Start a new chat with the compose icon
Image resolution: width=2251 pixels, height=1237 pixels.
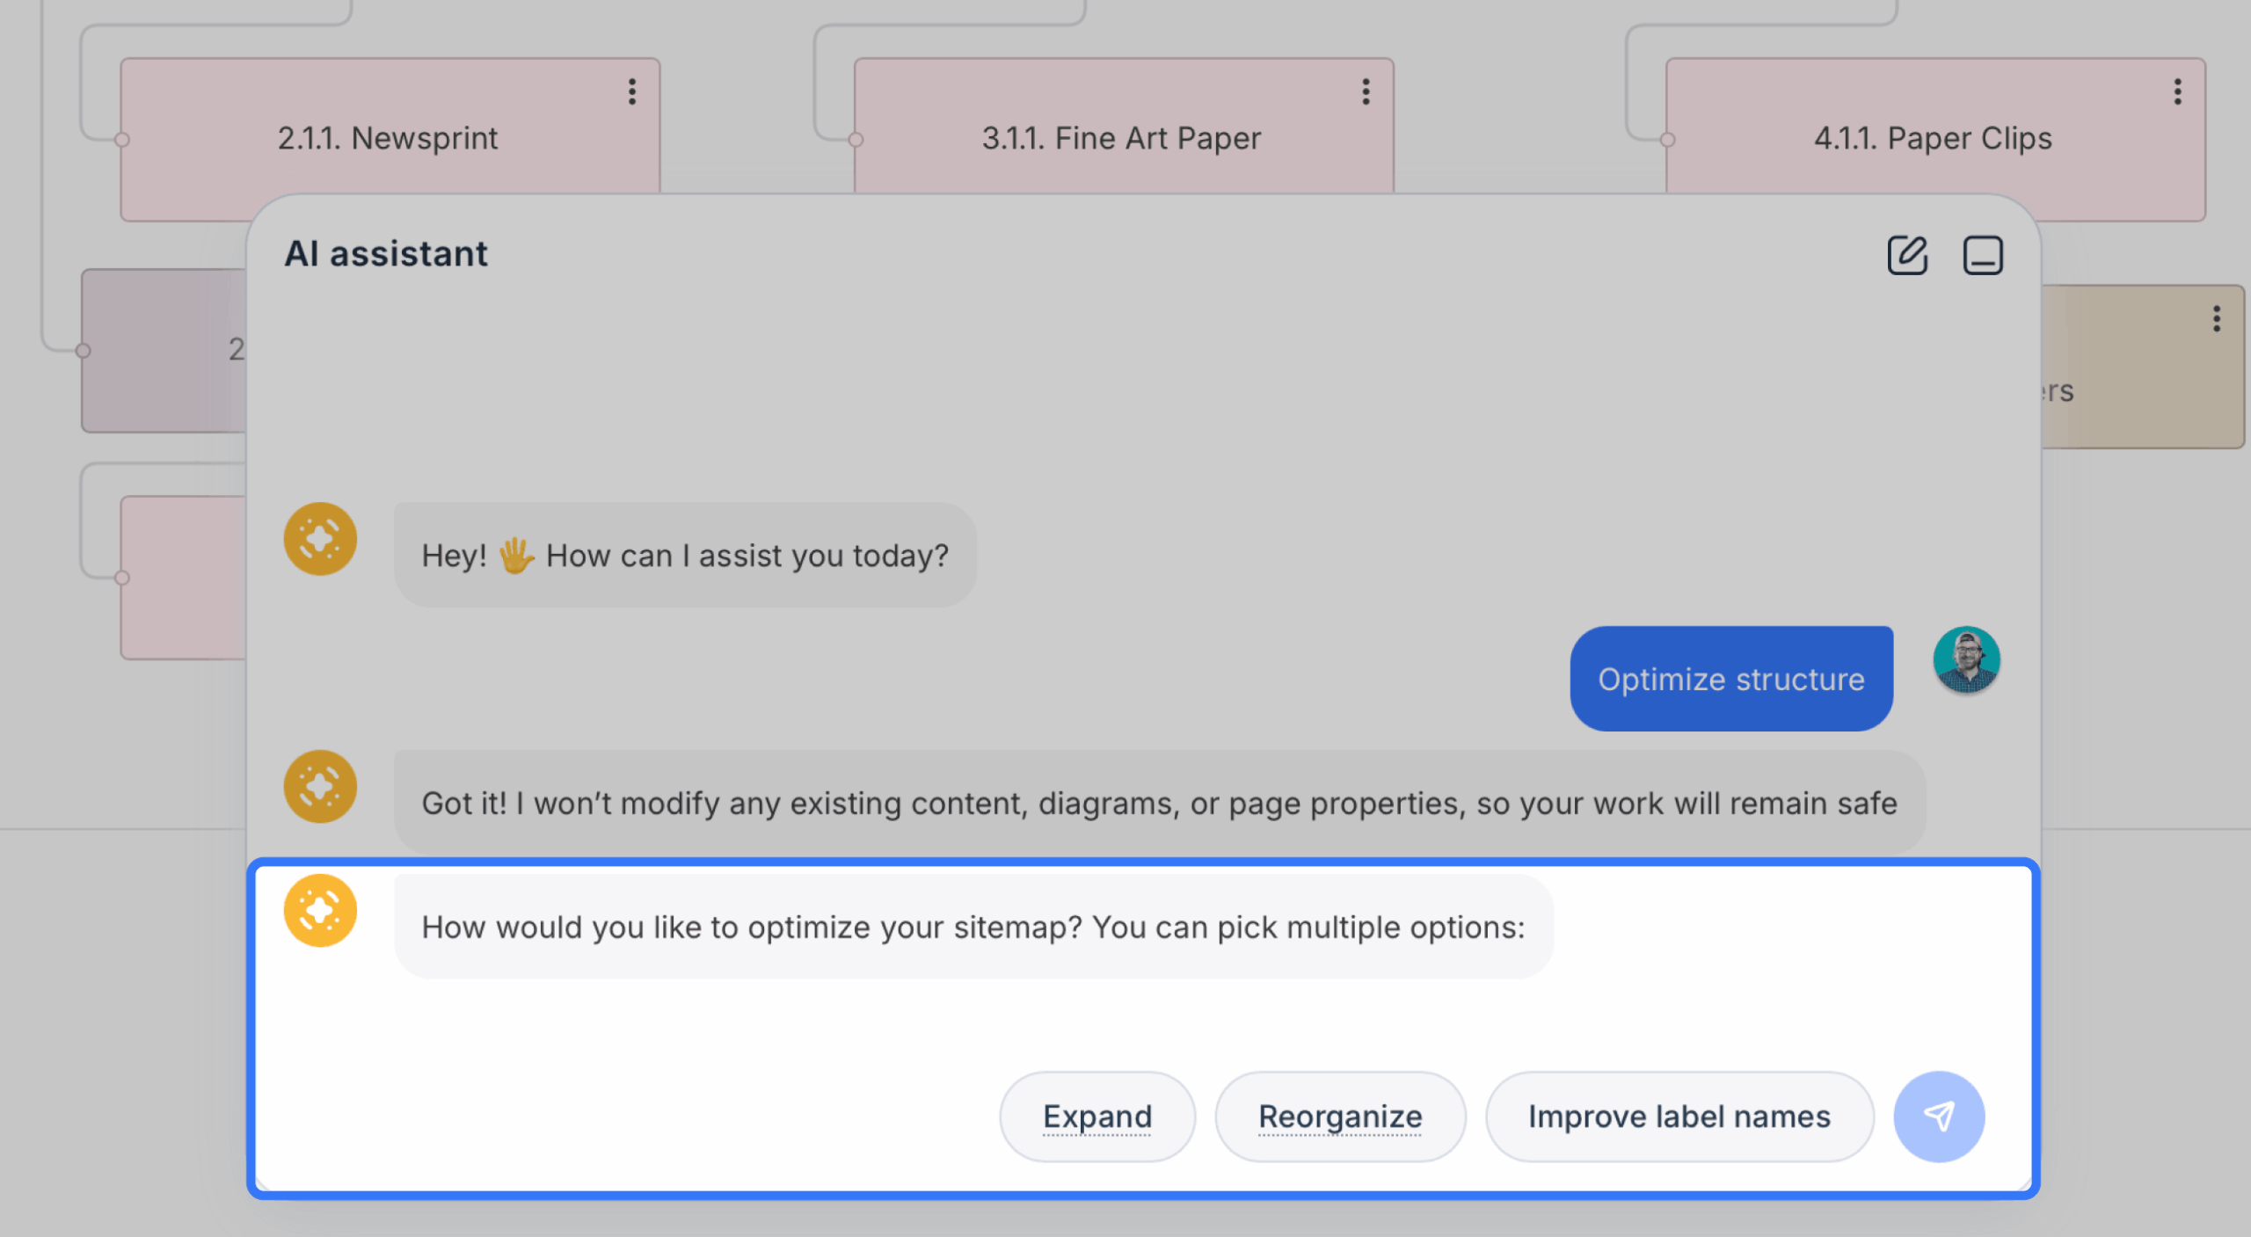[x=1907, y=255]
